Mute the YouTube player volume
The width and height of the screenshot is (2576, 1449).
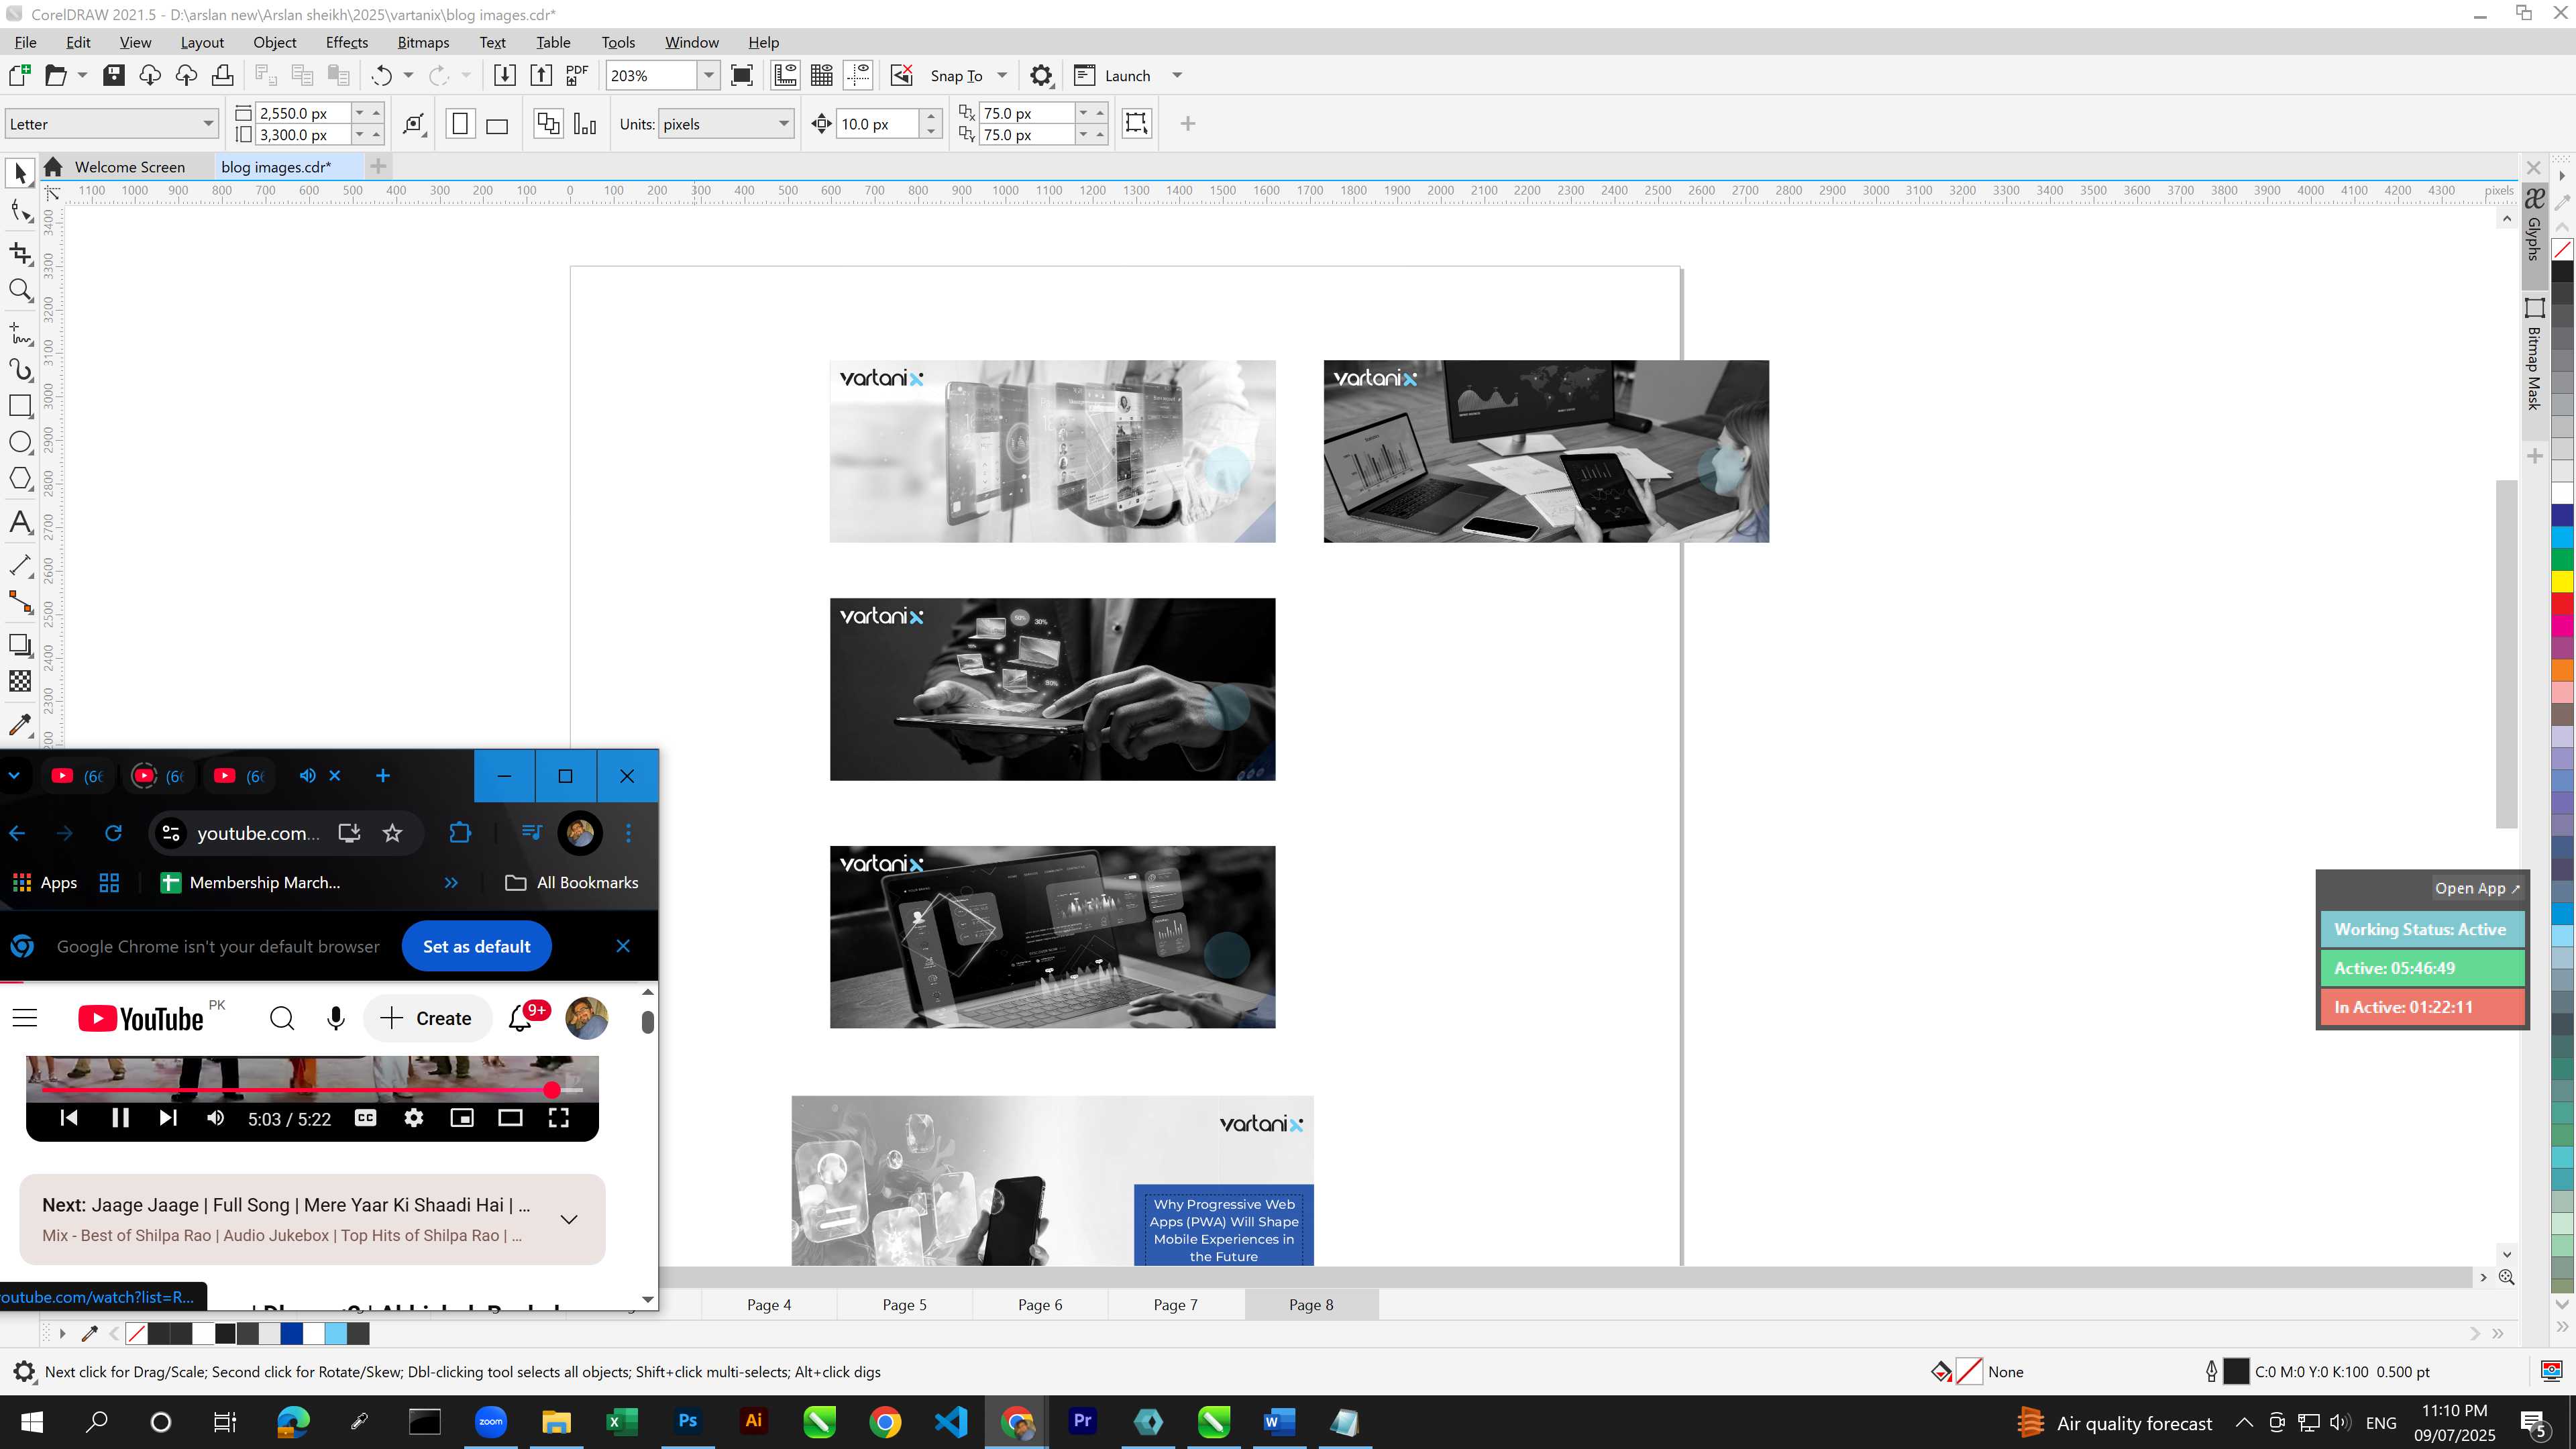pos(215,1118)
